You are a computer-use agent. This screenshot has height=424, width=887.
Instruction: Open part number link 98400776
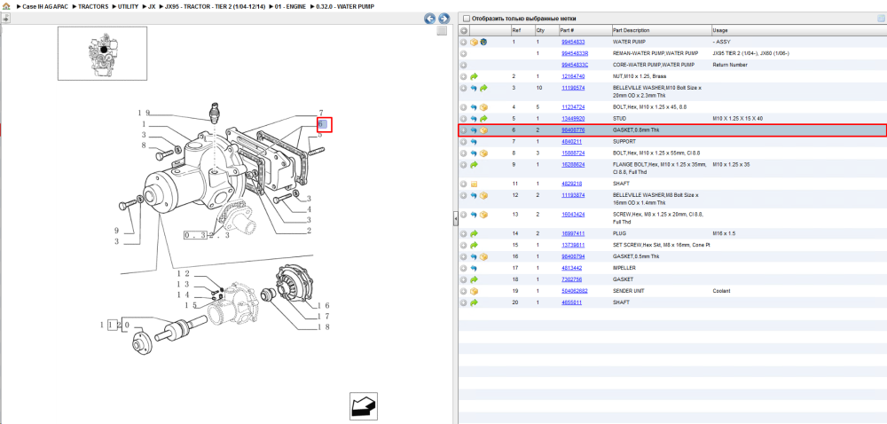pyautogui.click(x=572, y=130)
